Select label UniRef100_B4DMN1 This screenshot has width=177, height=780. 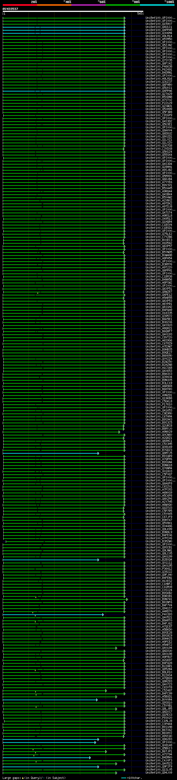[x=159, y=73]
